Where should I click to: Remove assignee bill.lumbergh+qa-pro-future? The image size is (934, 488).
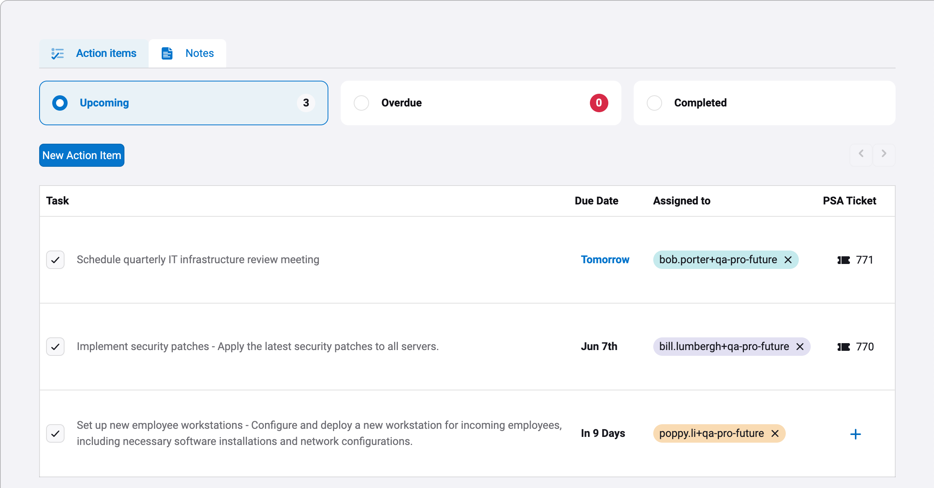[800, 347]
